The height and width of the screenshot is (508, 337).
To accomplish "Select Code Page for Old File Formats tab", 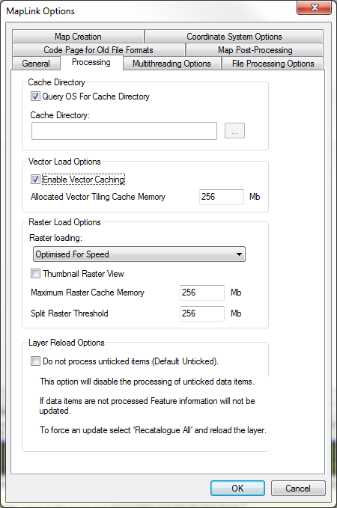I will coord(98,50).
